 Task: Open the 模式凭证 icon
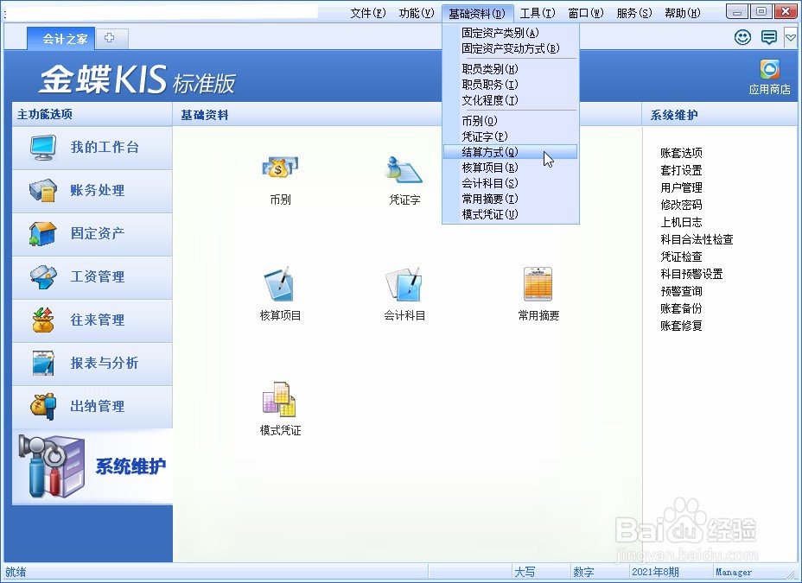tap(279, 399)
